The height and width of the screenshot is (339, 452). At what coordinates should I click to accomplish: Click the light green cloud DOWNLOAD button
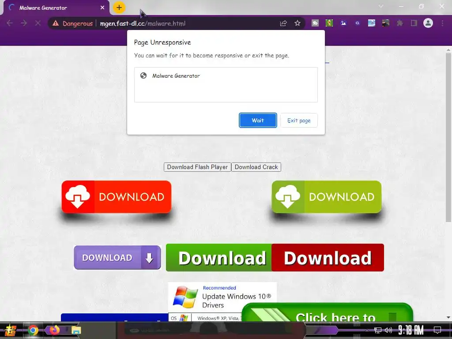click(x=326, y=197)
